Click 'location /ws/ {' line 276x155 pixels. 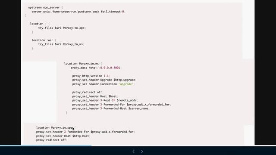44,40
